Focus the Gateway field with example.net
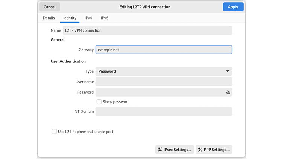The height and width of the screenshot is (159, 283). click(x=163, y=50)
